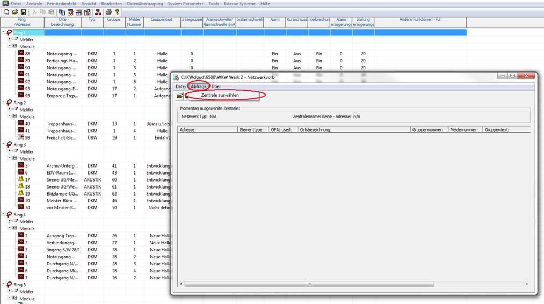Click the Paste clipboard icon in main toolbar
The image size is (544, 304).
click(51, 12)
